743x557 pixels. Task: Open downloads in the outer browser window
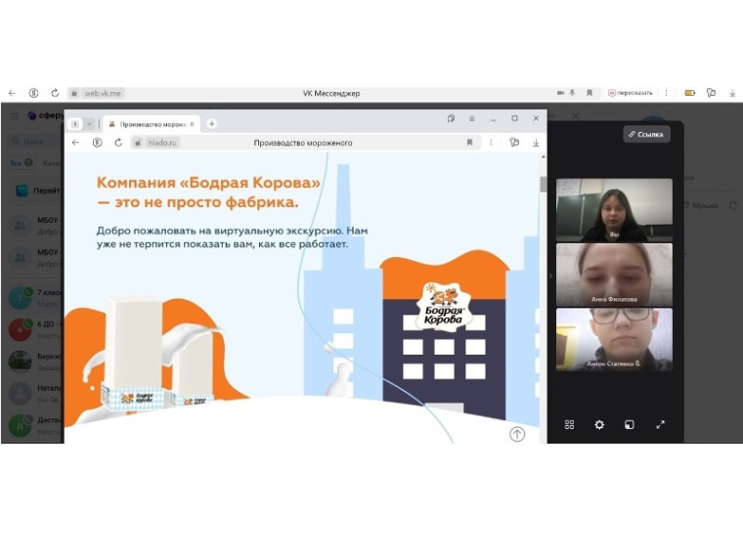tap(732, 93)
